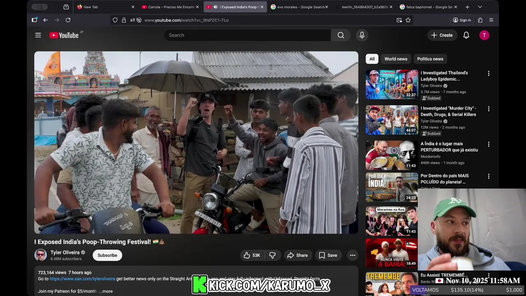The height and width of the screenshot is (296, 526).
Task: Click the YouTube search magnifier button
Action: pos(341,35)
